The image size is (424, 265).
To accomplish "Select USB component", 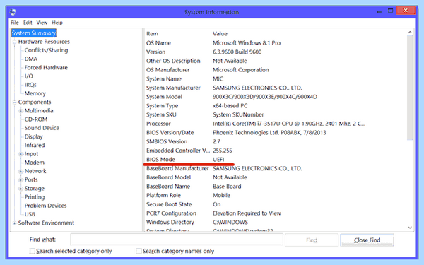I will 30,214.
